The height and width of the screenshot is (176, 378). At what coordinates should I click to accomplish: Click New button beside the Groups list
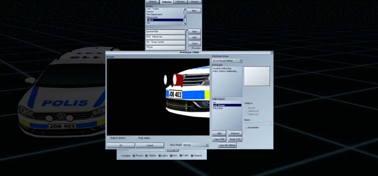pos(194,11)
